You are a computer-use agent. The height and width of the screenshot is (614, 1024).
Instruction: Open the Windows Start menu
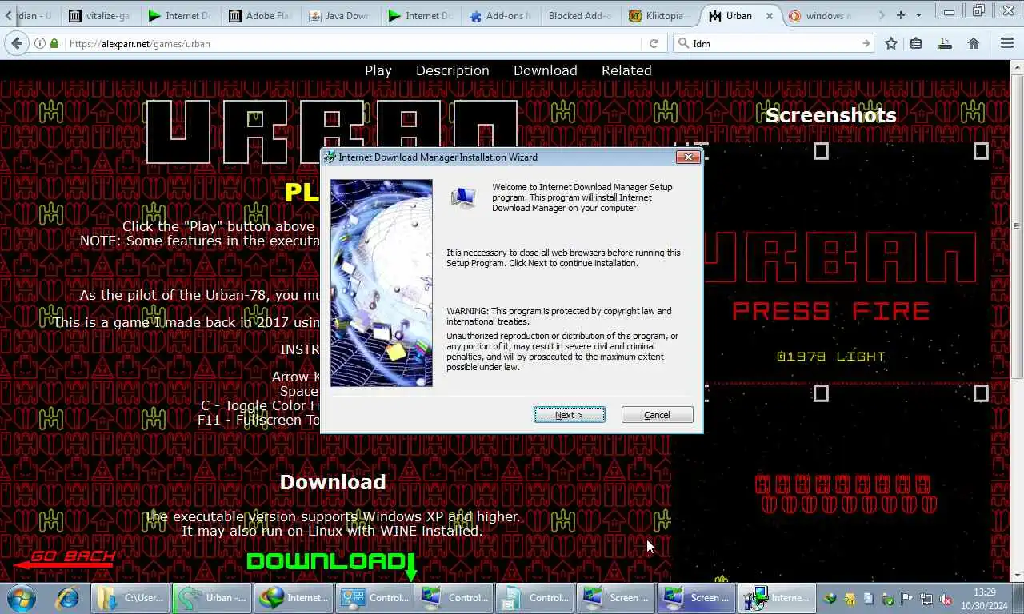click(x=22, y=598)
